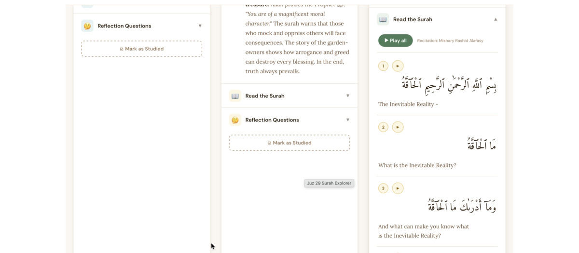Screen dimensions: 579x253
Task: Click translation 'What is the Inevitable Reality?'
Action: point(417,165)
